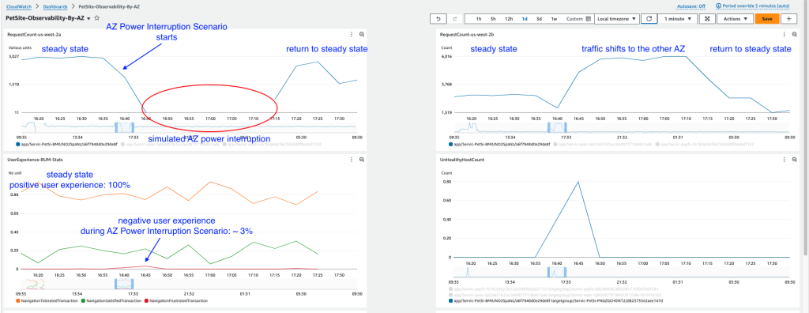Toggle the NavigationFrustratedTransaction legend series
Viewport: 809px width, 313px height.
pyautogui.click(x=175, y=300)
